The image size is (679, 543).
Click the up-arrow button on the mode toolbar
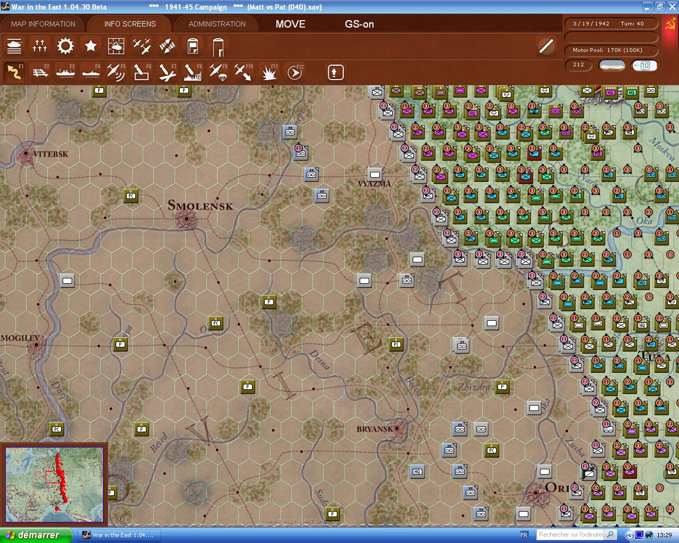(335, 72)
